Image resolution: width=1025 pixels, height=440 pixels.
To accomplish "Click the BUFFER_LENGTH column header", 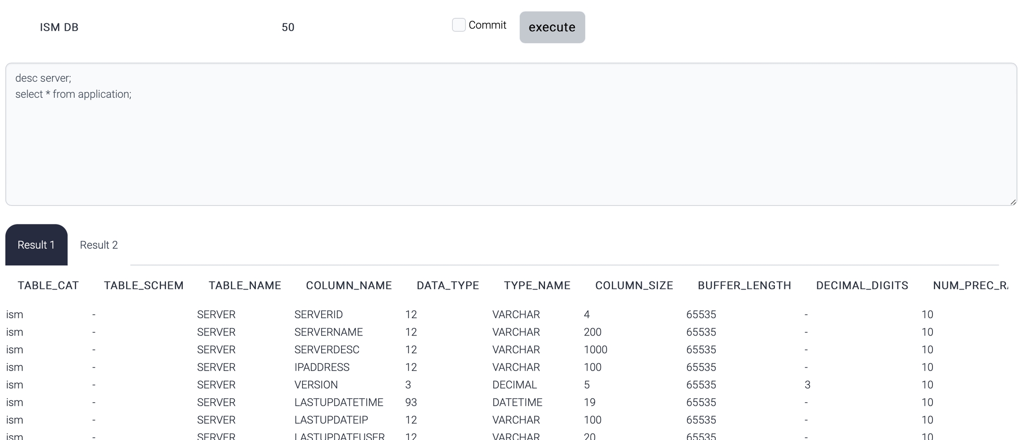I will 744,285.
